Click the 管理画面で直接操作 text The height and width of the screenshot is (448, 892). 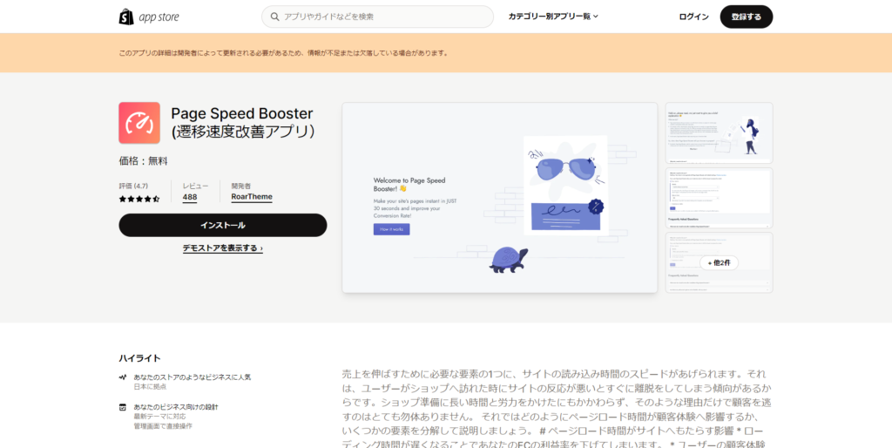click(163, 426)
